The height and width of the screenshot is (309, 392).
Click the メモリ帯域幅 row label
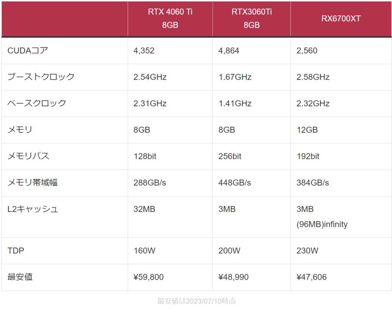33,183
